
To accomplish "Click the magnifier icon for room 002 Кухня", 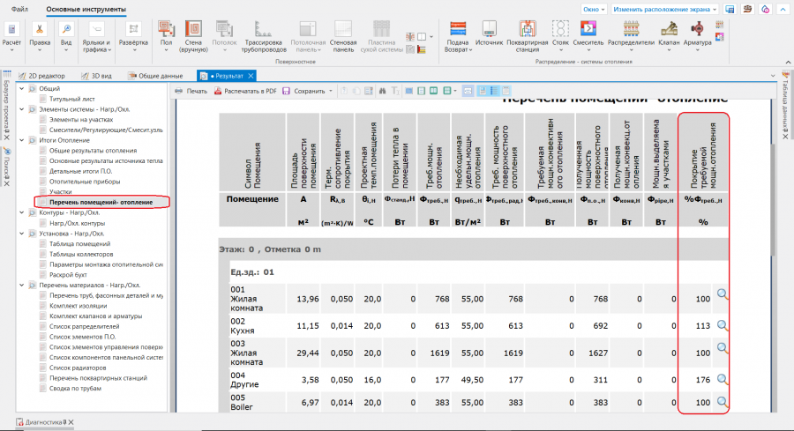I will [723, 325].
